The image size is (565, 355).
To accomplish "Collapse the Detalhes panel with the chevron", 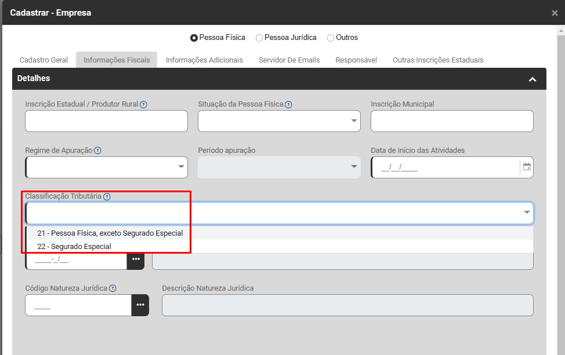I will 532,79.
